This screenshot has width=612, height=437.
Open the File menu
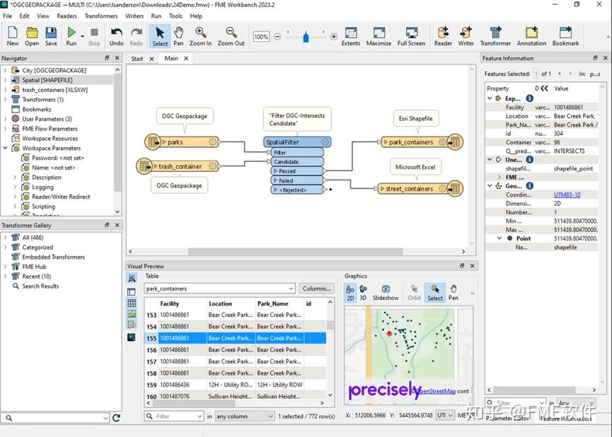click(7, 16)
